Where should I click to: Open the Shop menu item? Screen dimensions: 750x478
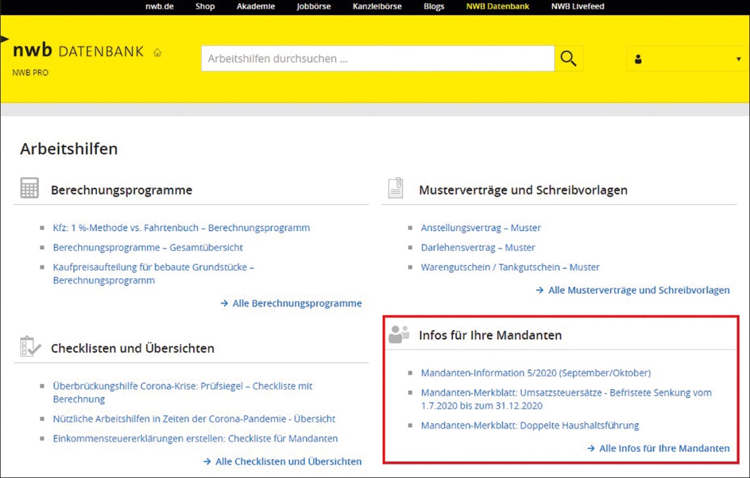205,7
